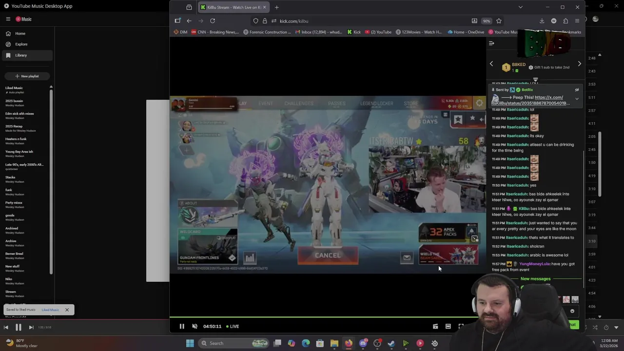Hide the pinned BotRix message
Image resolution: width=624 pixels, height=351 pixels.
tap(577, 90)
